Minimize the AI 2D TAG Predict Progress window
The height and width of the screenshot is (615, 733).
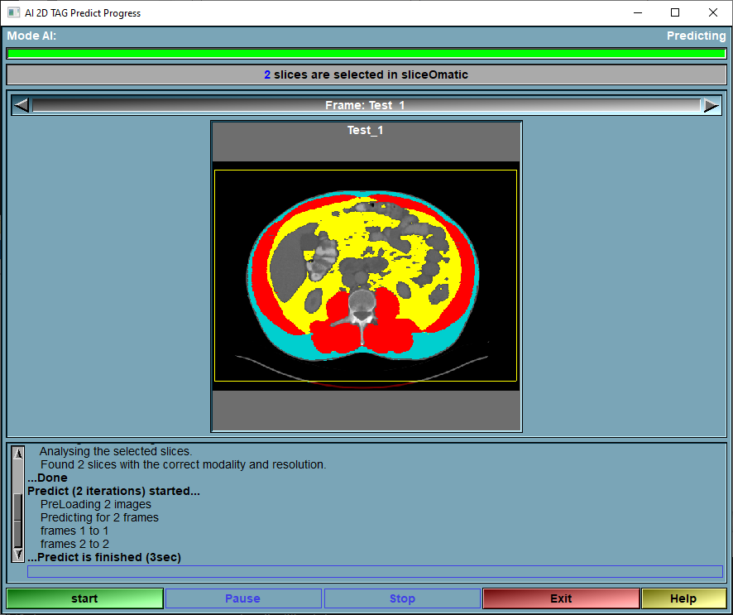point(638,12)
